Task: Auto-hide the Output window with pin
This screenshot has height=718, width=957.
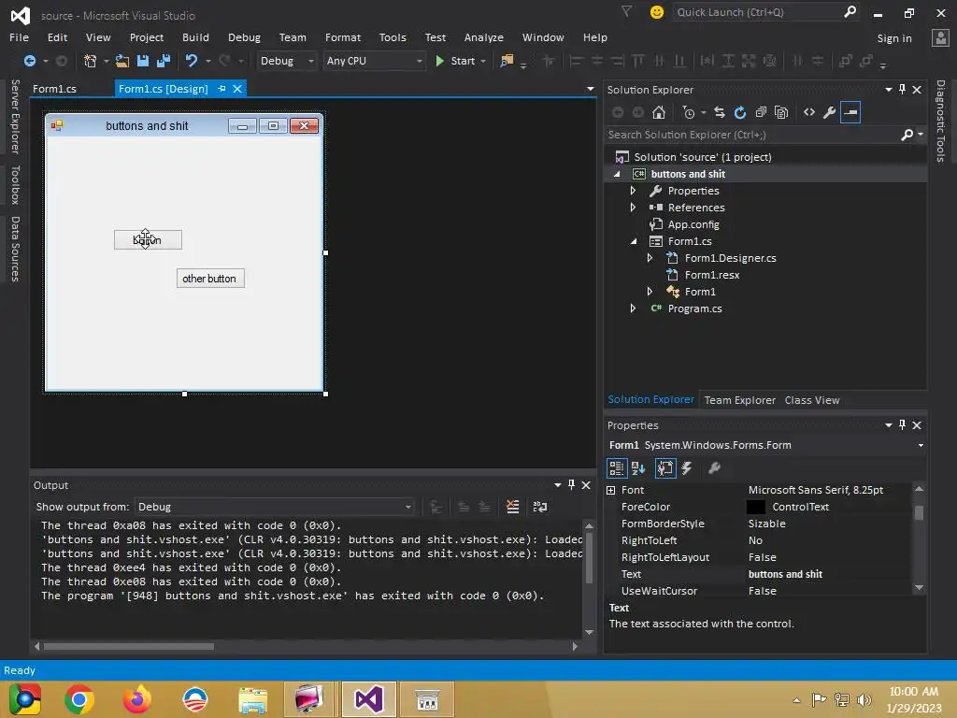Action: pos(571,485)
